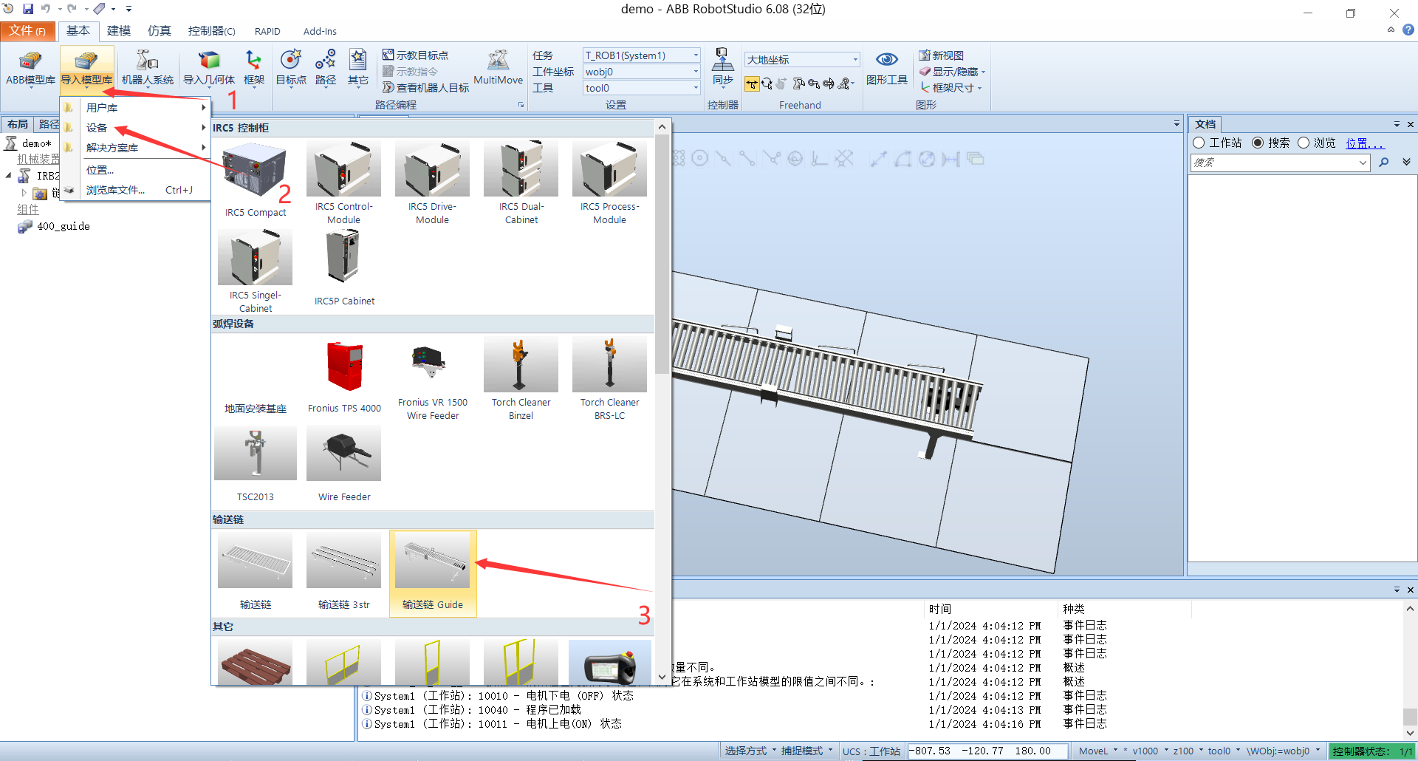This screenshot has height=761, width=1418.
Task: Open 机器人系统 robot system menu
Action: click(147, 68)
